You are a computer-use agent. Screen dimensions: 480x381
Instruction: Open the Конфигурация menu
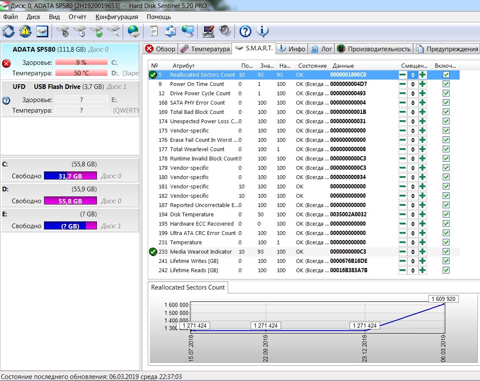[116, 17]
